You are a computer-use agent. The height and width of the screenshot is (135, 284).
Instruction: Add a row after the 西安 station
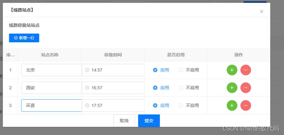232,88
